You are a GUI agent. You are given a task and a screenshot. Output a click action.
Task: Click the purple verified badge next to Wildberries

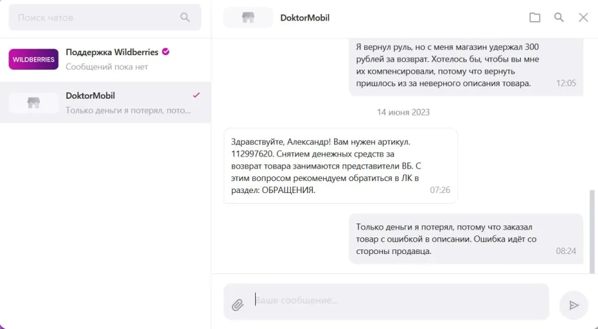165,52
